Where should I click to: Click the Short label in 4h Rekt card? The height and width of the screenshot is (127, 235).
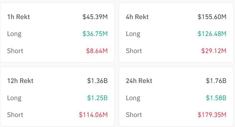click(x=134, y=51)
